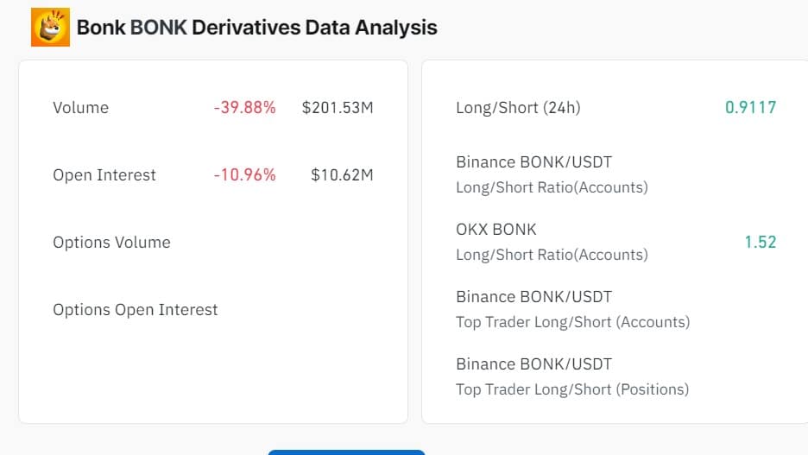Select the Volume label
The image size is (808, 455).
pyautogui.click(x=80, y=108)
